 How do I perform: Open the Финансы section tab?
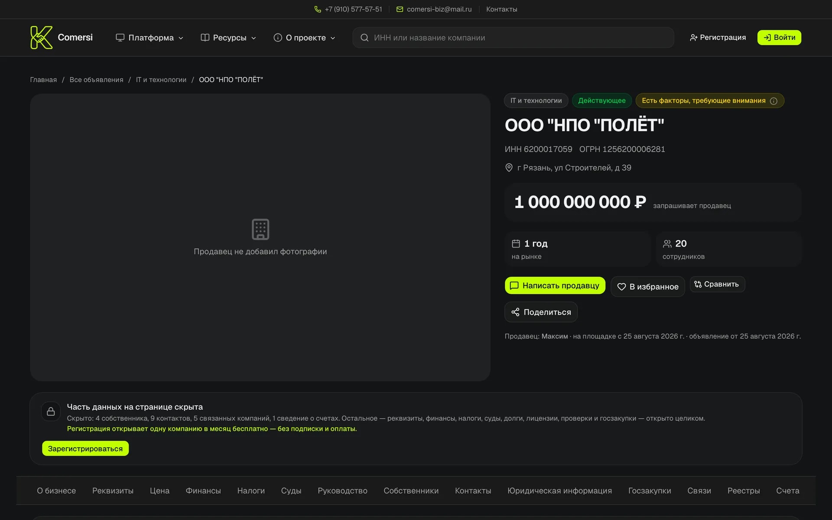pos(203,491)
